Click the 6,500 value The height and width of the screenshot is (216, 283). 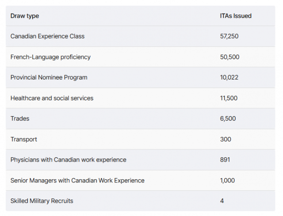[228, 118]
